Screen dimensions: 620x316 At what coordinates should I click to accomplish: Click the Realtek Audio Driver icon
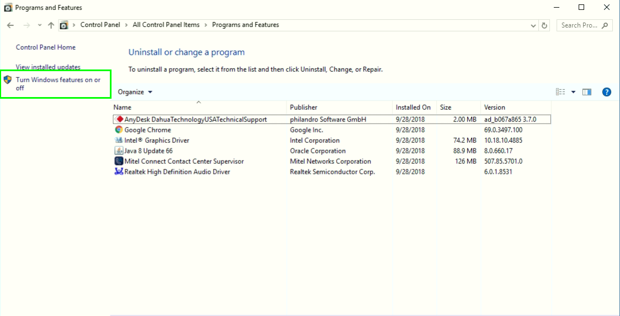pos(119,172)
